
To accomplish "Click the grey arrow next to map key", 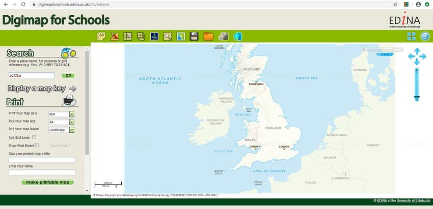I will click(x=73, y=89).
